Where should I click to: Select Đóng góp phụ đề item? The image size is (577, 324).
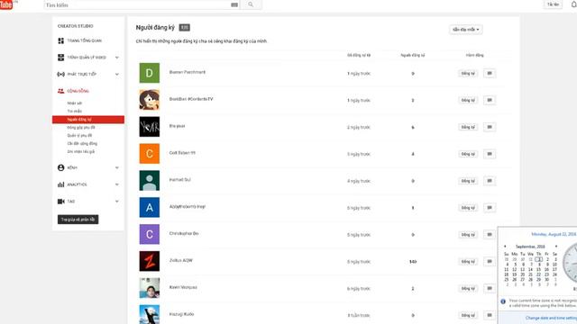click(81, 128)
